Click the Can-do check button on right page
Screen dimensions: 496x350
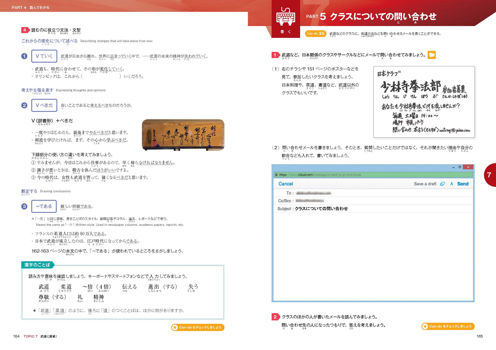click(x=448, y=326)
